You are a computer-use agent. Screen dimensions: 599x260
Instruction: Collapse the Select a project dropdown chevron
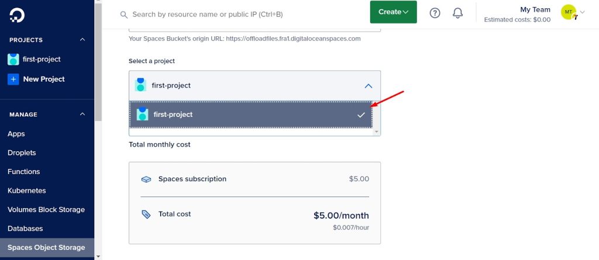[369, 86]
